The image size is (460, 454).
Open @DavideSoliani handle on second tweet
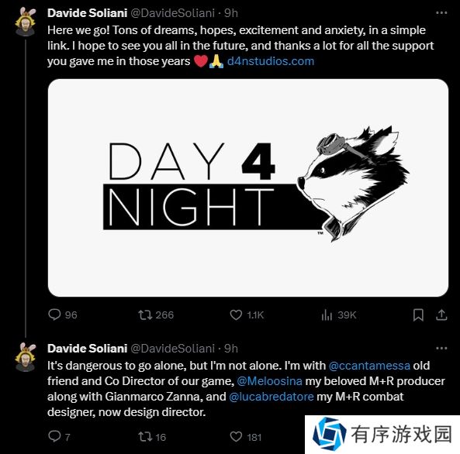[x=172, y=349]
